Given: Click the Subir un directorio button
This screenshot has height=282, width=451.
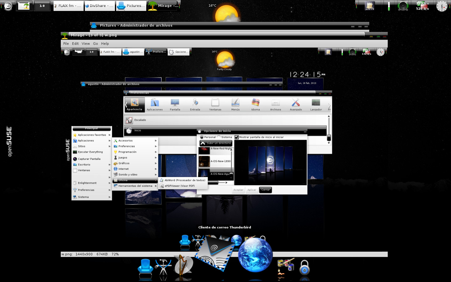Looking at the screenshot, I should [x=216, y=143].
